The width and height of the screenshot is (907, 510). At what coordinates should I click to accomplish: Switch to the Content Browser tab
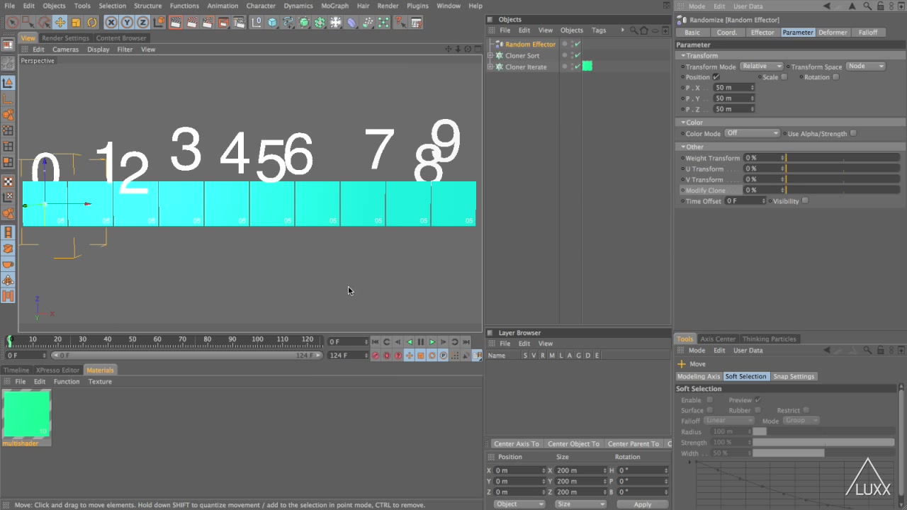point(120,38)
